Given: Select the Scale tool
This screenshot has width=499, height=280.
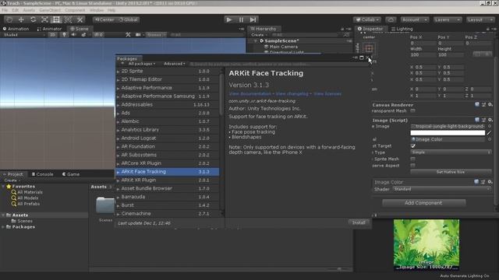Looking at the screenshot, I should point(44,19).
